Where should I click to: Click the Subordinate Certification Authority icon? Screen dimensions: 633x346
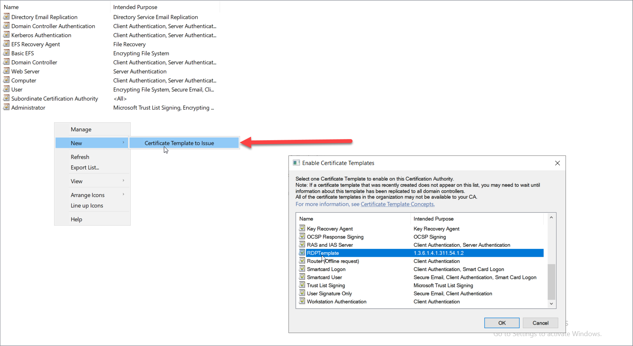pos(6,98)
